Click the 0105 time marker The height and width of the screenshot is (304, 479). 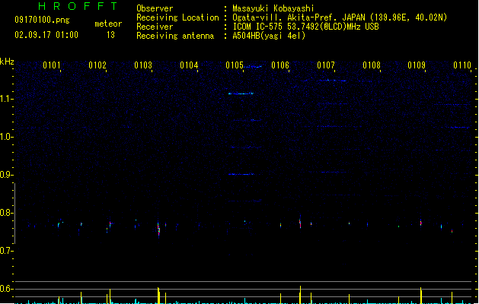tap(235, 65)
